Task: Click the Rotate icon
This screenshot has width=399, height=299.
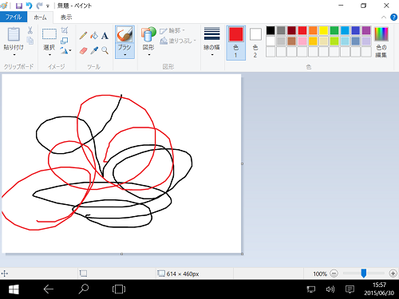Action: [64, 50]
